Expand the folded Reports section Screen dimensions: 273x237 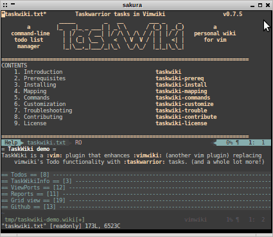pos(136,194)
